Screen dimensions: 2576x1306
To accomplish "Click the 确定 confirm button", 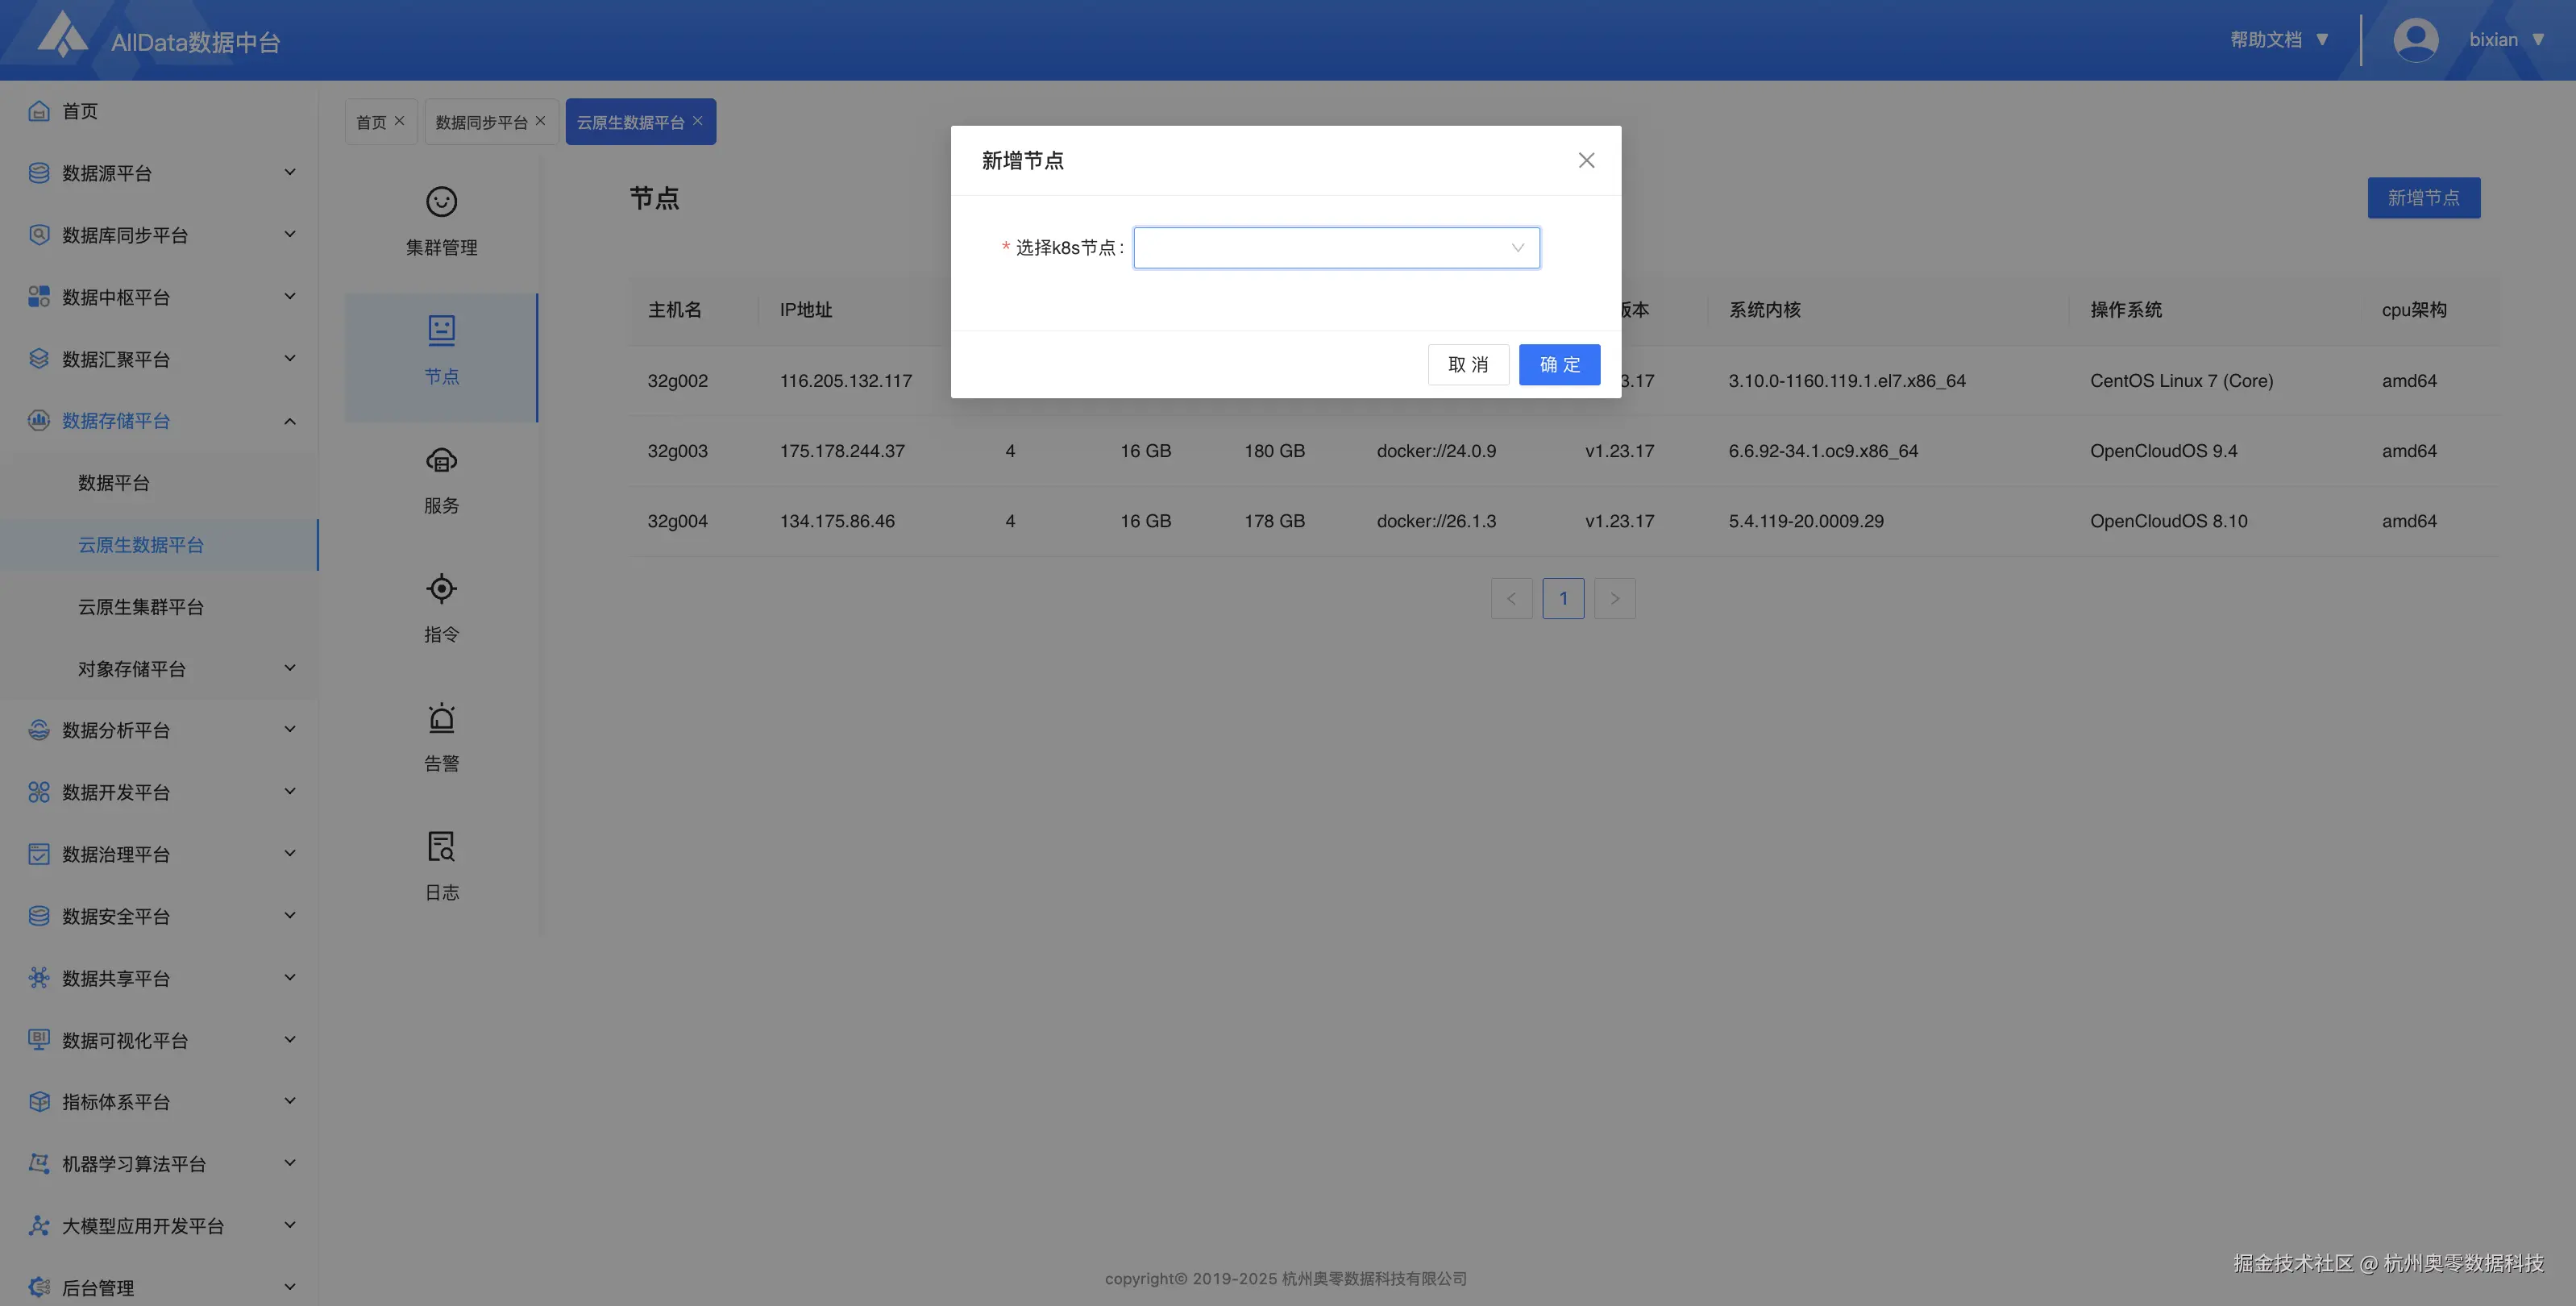I will (1559, 365).
